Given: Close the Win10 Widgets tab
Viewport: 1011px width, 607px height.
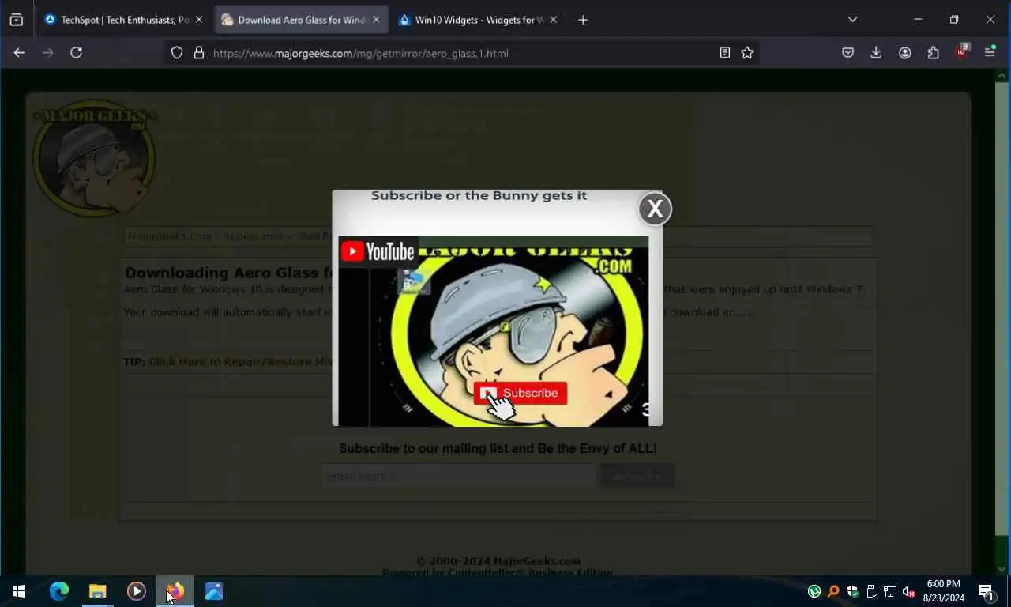Looking at the screenshot, I should click(x=553, y=20).
